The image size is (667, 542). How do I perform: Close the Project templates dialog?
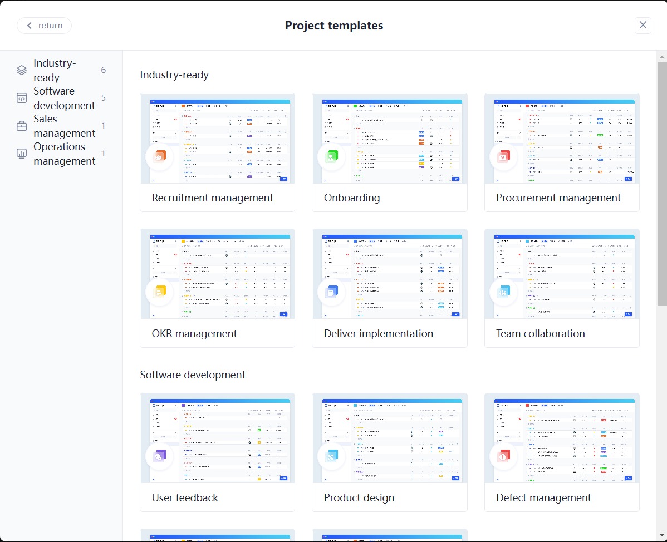pyautogui.click(x=643, y=26)
